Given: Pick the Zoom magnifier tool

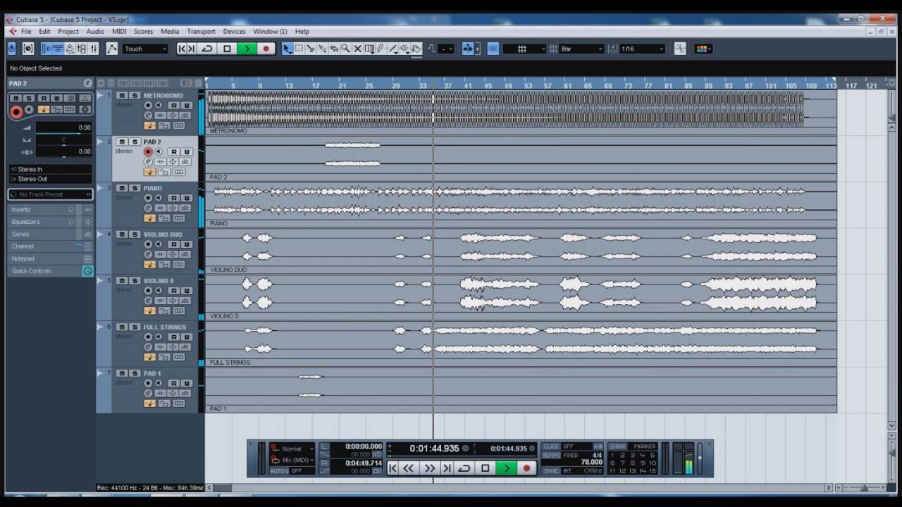Looking at the screenshot, I should pyautogui.click(x=345, y=49).
